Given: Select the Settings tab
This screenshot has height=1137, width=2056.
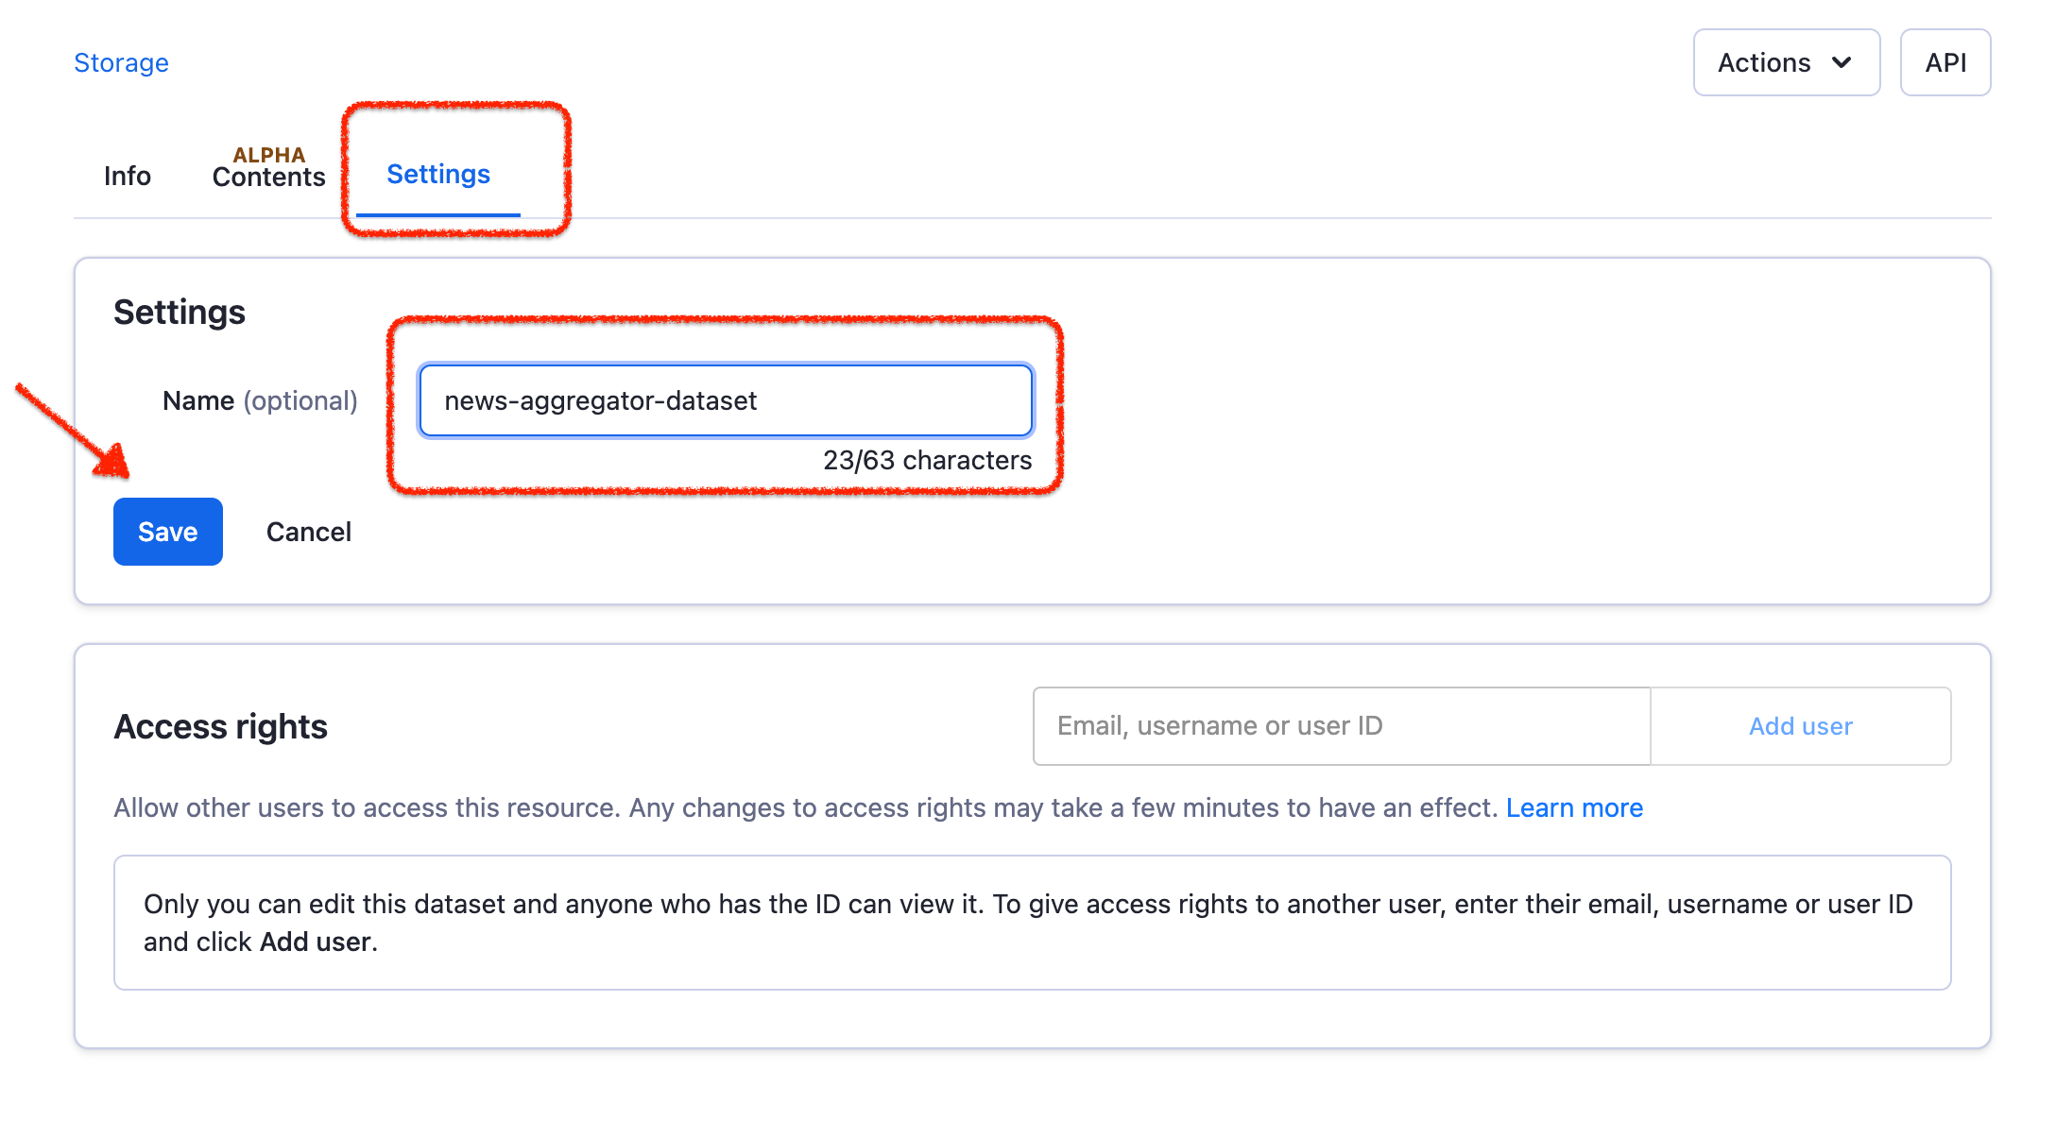Looking at the screenshot, I should pos(437,174).
